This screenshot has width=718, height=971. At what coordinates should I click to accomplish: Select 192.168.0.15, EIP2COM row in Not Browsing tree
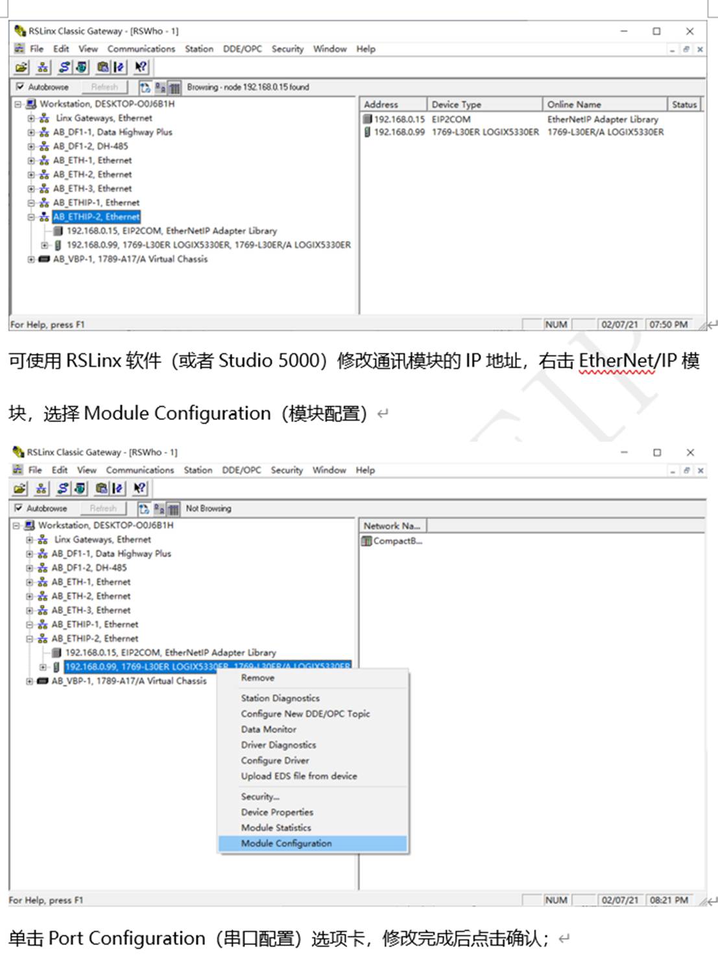[x=171, y=653]
